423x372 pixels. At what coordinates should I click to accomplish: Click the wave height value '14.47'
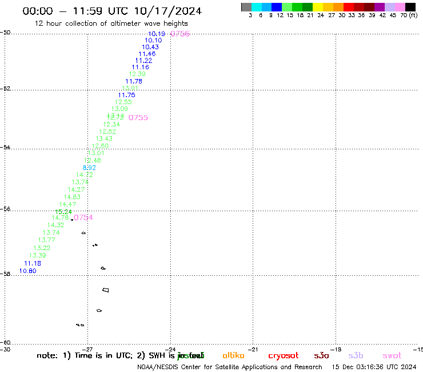click(x=67, y=204)
